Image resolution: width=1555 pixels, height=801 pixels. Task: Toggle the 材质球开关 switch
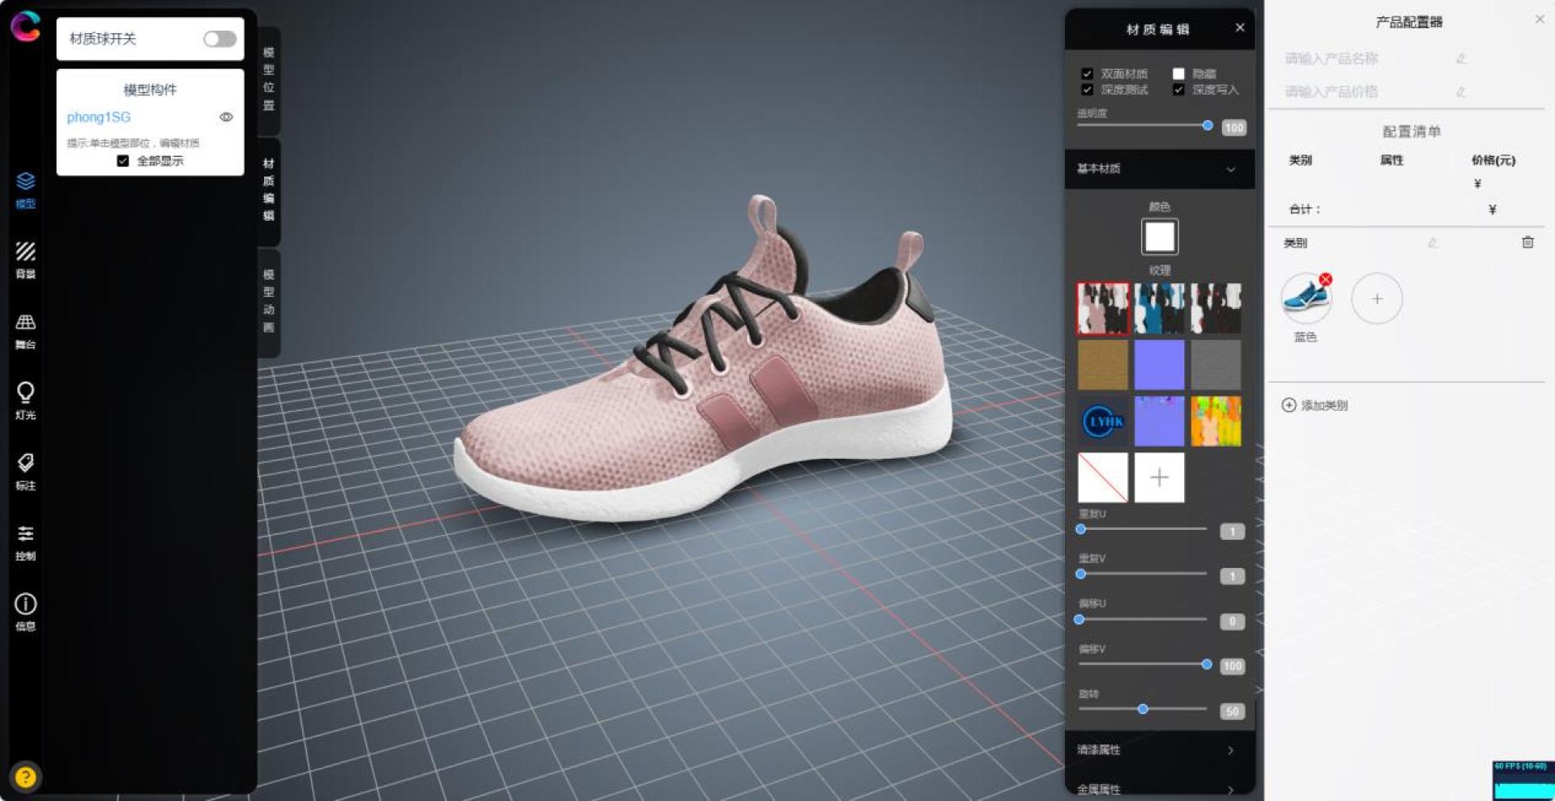(219, 39)
